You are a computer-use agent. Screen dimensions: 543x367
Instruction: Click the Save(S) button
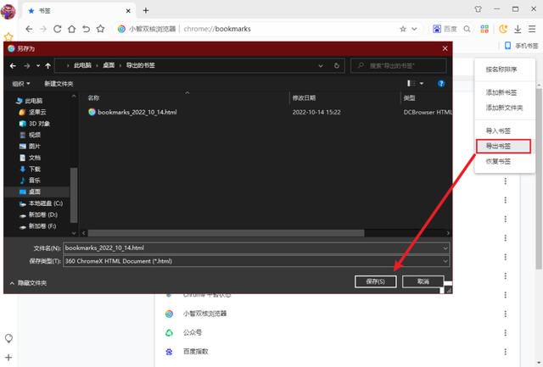[x=375, y=281]
